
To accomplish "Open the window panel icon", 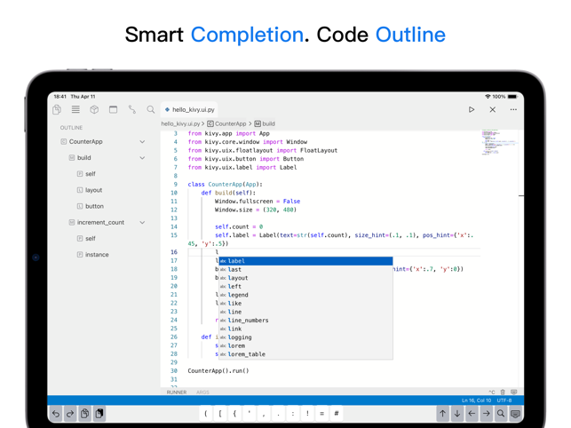I will [114, 109].
